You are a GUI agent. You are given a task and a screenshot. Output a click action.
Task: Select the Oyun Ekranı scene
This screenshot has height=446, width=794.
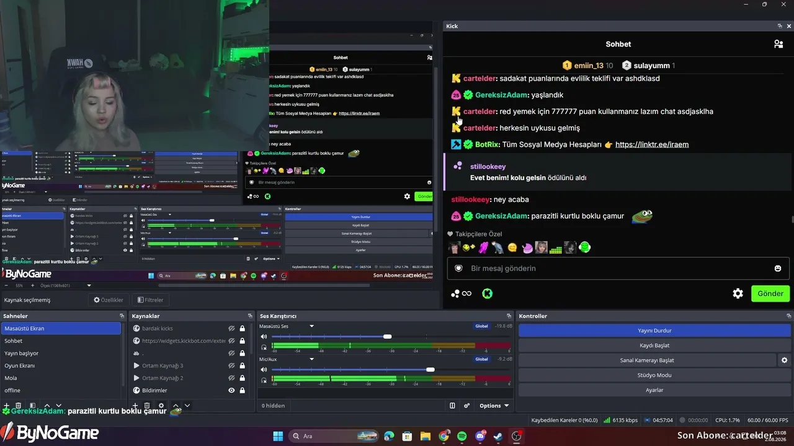point(61,365)
